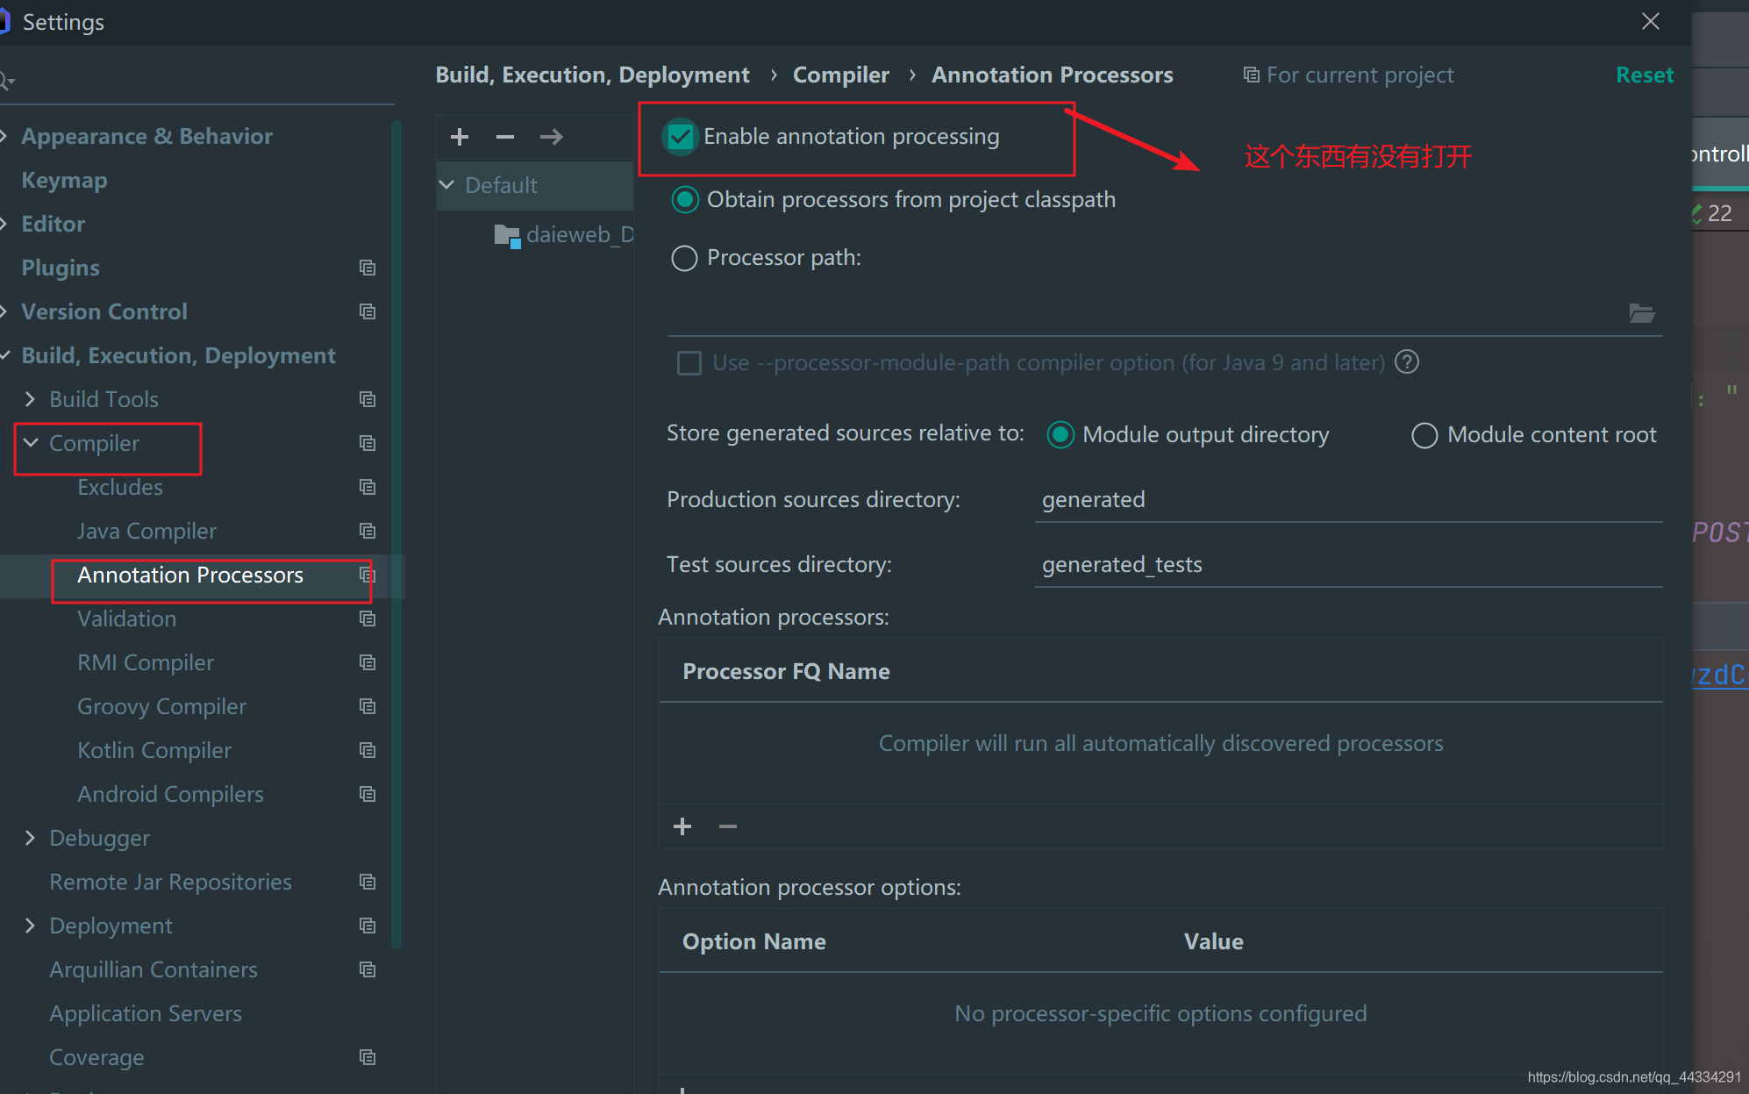Click the remove profile minus icon
This screenshot has height=1094, width=1749.
(x=505, y=137)
